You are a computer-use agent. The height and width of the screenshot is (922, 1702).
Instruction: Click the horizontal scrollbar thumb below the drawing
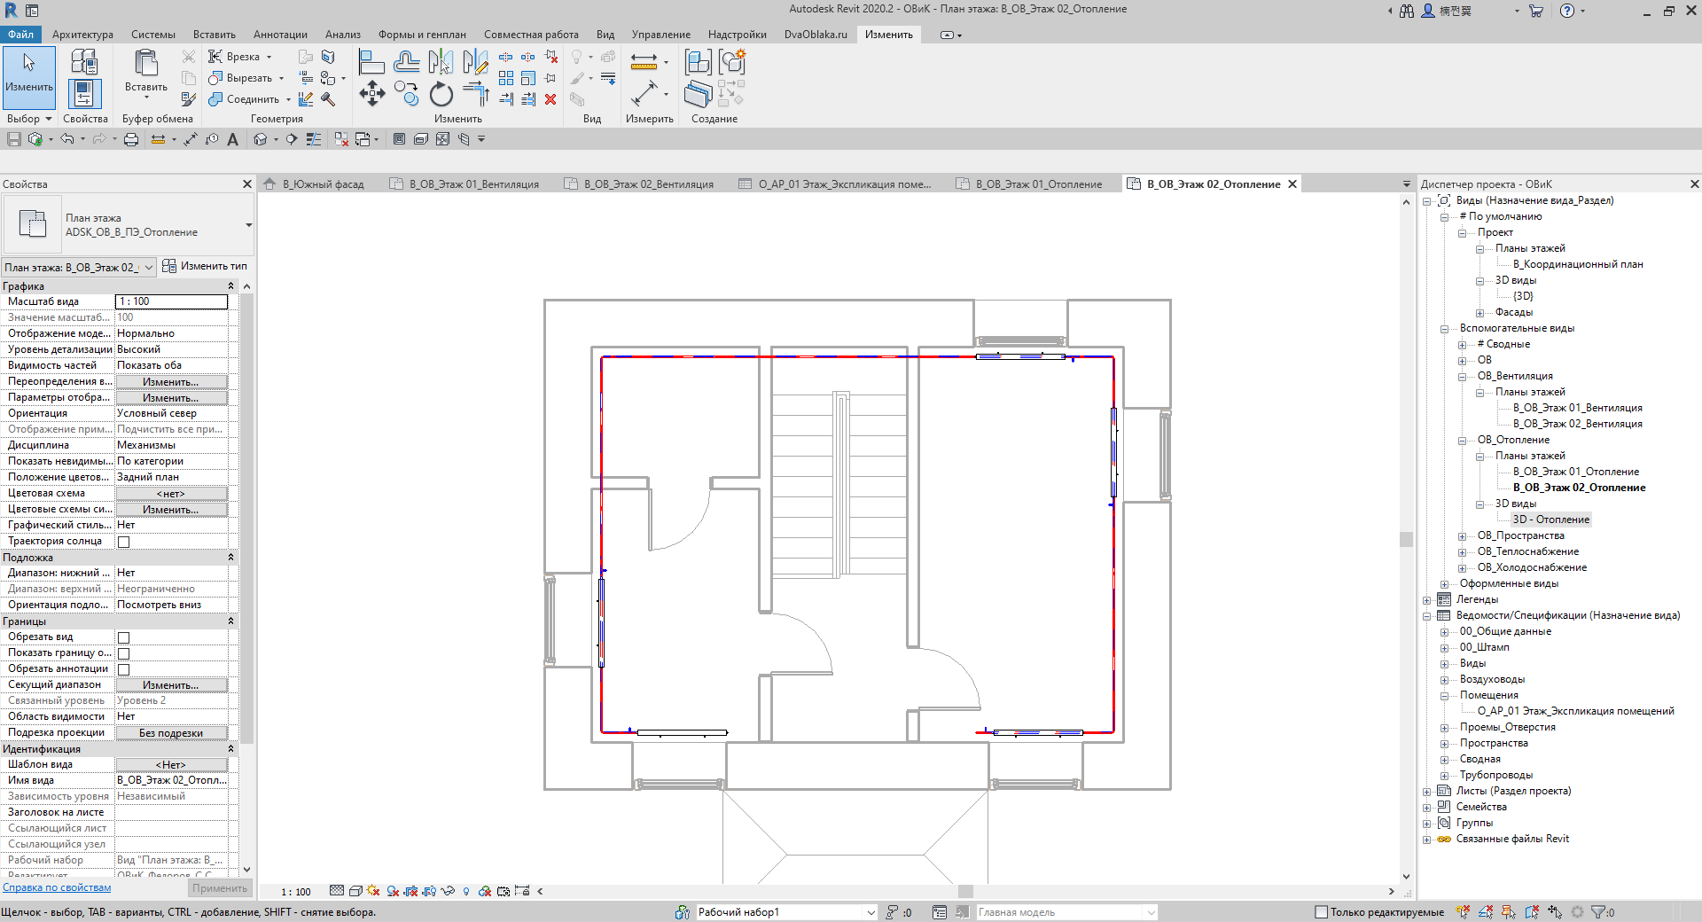click(965, 892)
